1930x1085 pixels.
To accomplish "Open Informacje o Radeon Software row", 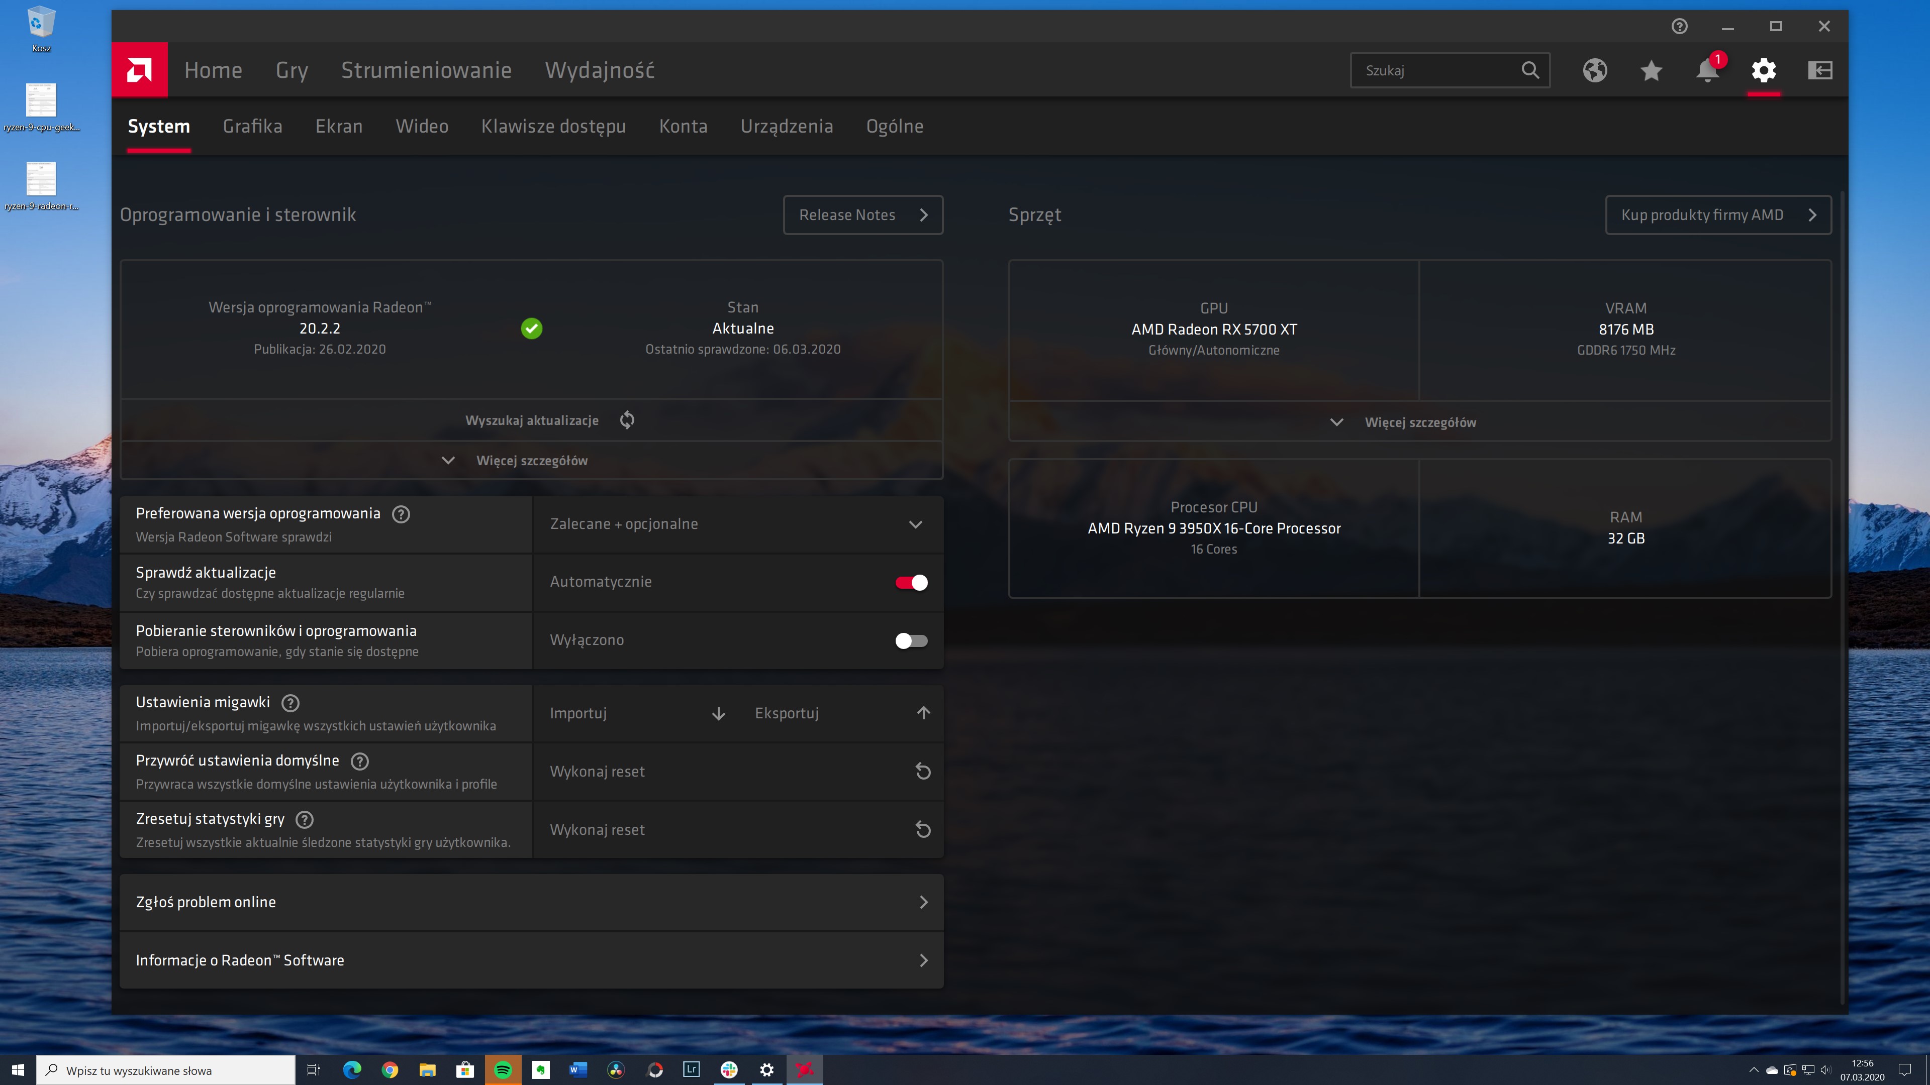I will [x=531, y=961].
